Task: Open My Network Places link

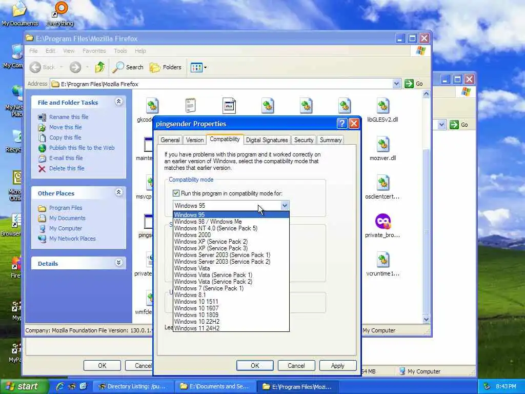Action: 72,239
